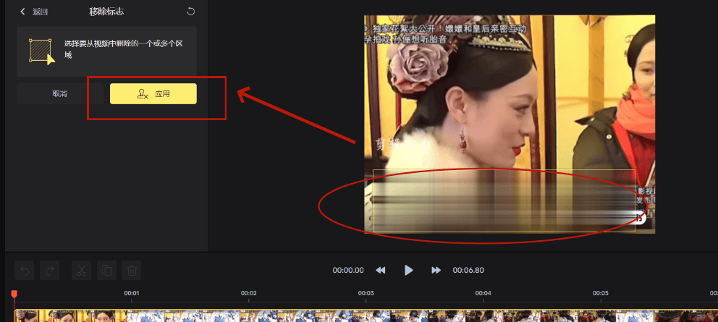Click the copy clip icon
Viewport: 718px width, 322px height.
coord(106,271)
